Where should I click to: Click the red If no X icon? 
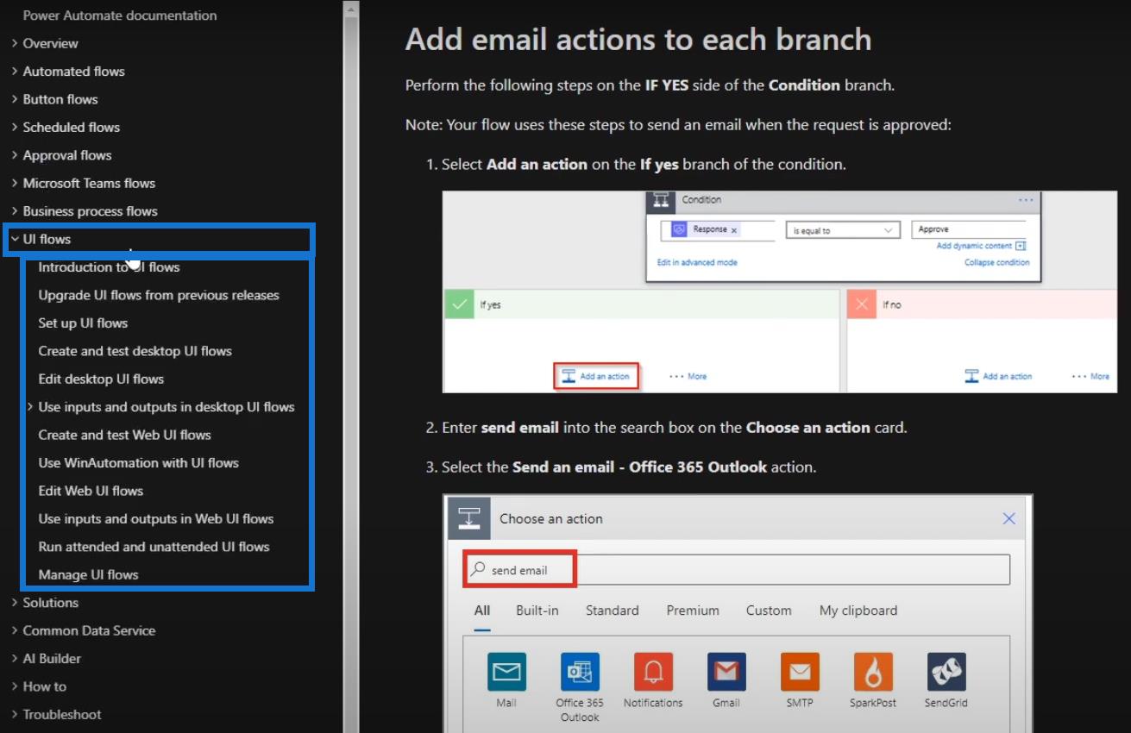[862, 304]
